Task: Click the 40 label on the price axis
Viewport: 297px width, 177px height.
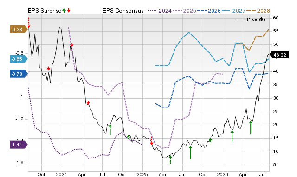Action: pos(276,71)
